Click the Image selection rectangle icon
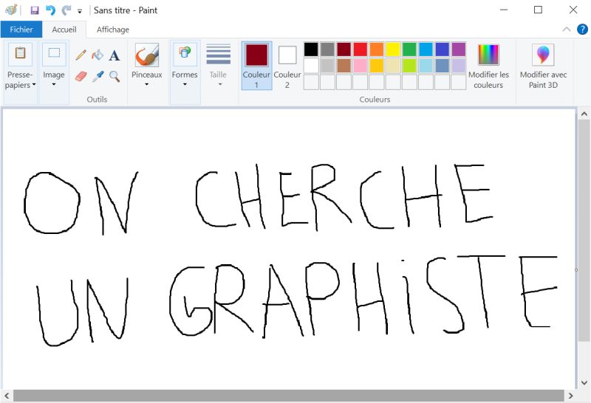591x403 pixels. click(54, 54)
